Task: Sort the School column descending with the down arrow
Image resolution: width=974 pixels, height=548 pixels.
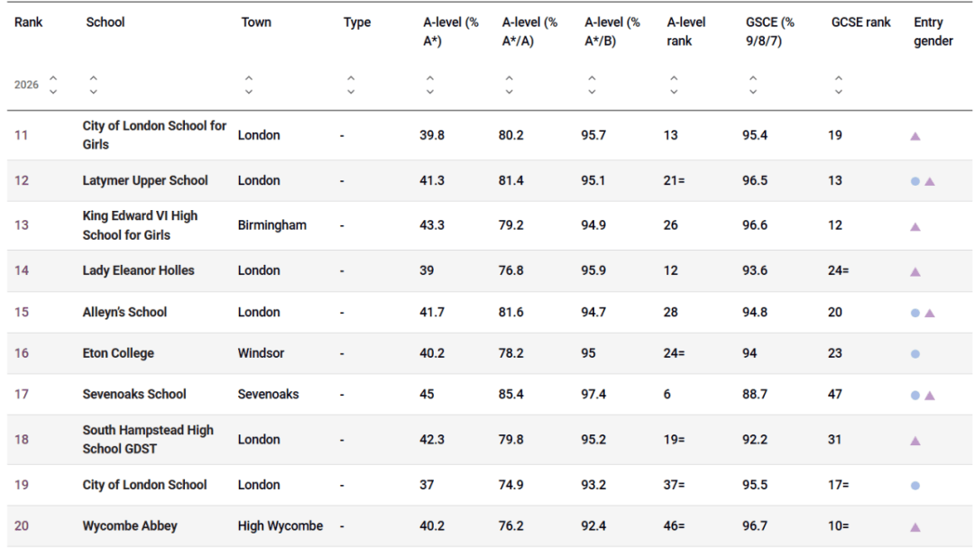Action: click(93, 91)
